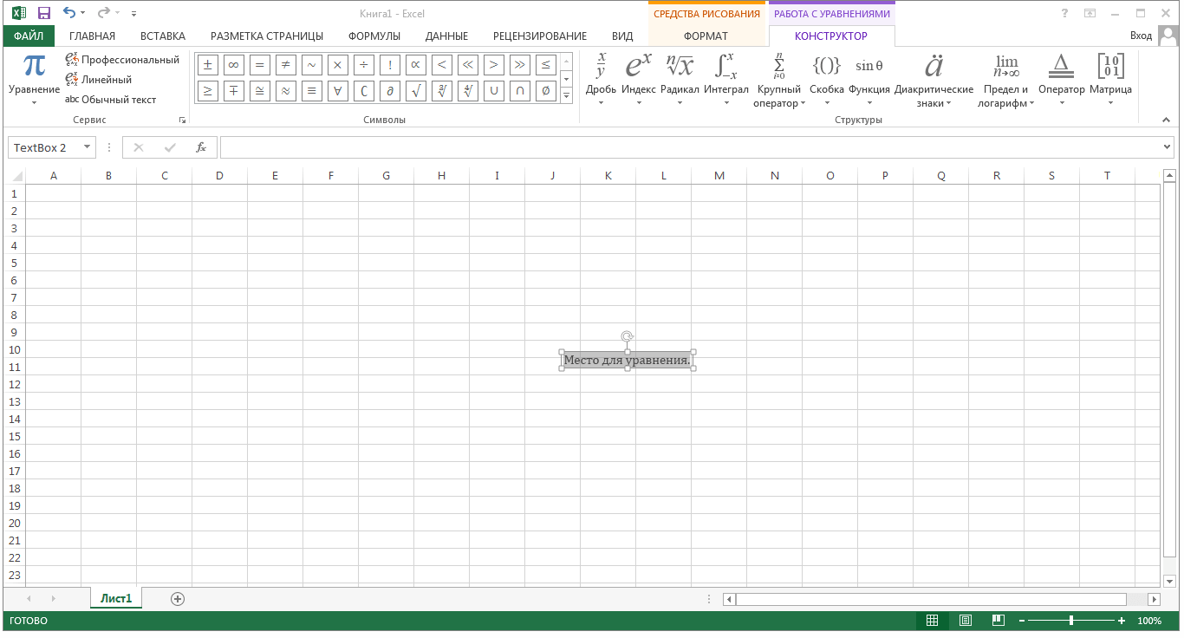Open the Функция dropdown
The height and width of the screenshot is (638, 1184).
(x=869, y=79)
